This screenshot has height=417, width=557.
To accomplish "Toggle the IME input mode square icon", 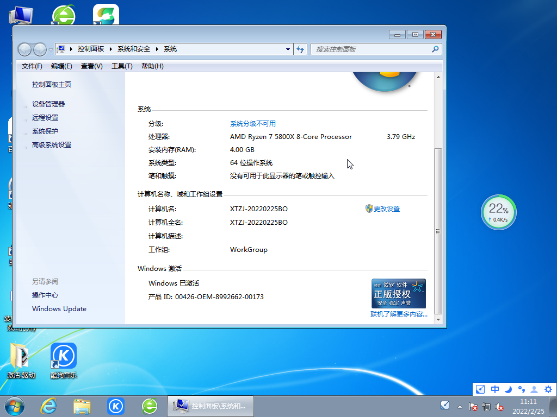I will [x=480, y=389].
